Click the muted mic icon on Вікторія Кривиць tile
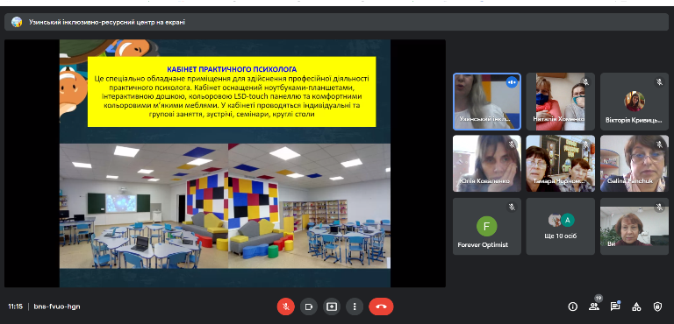The image size is (674, 324). (659, 82)
